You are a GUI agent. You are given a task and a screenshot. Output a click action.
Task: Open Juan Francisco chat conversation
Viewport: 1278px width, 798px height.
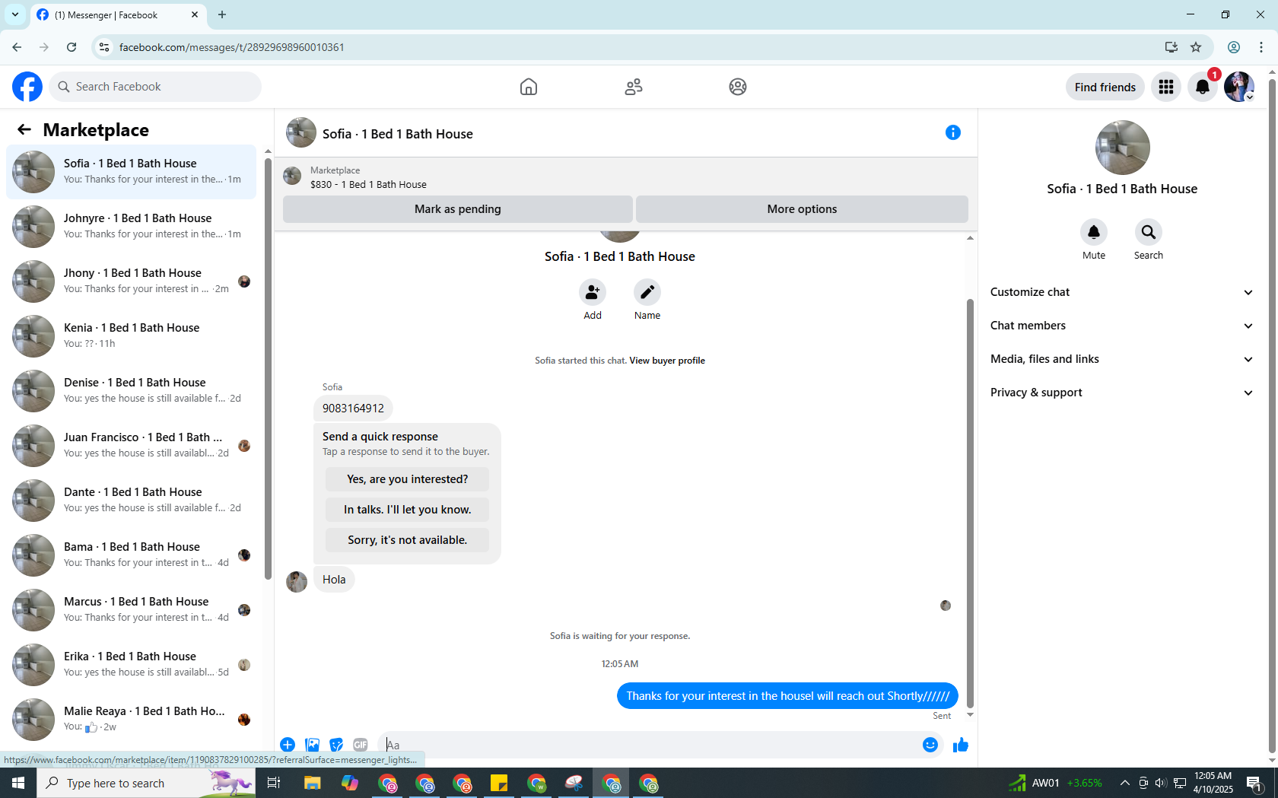click(x=132, y=445)
